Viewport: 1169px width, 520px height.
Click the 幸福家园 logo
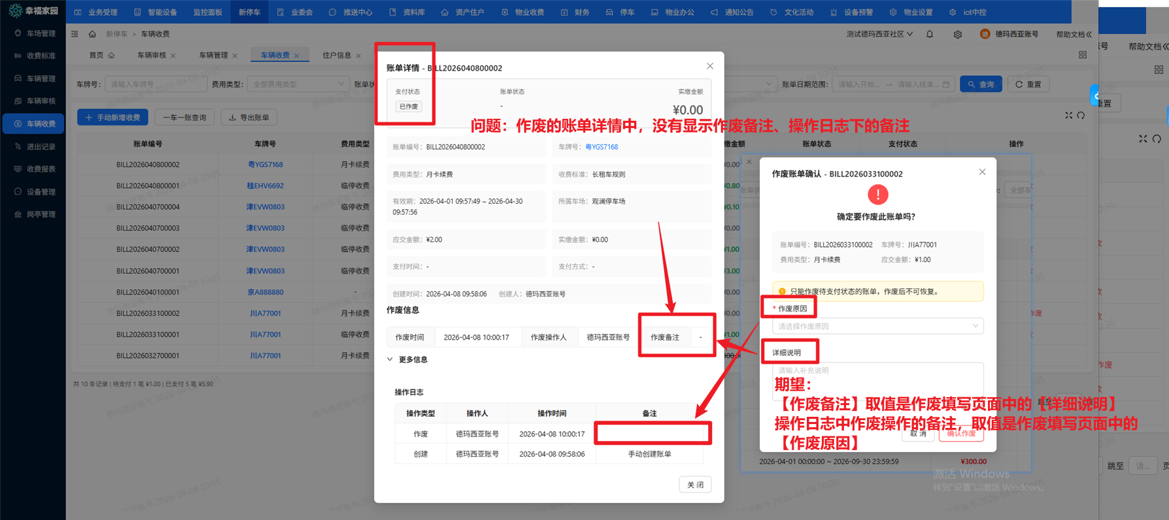pos(34,10)
